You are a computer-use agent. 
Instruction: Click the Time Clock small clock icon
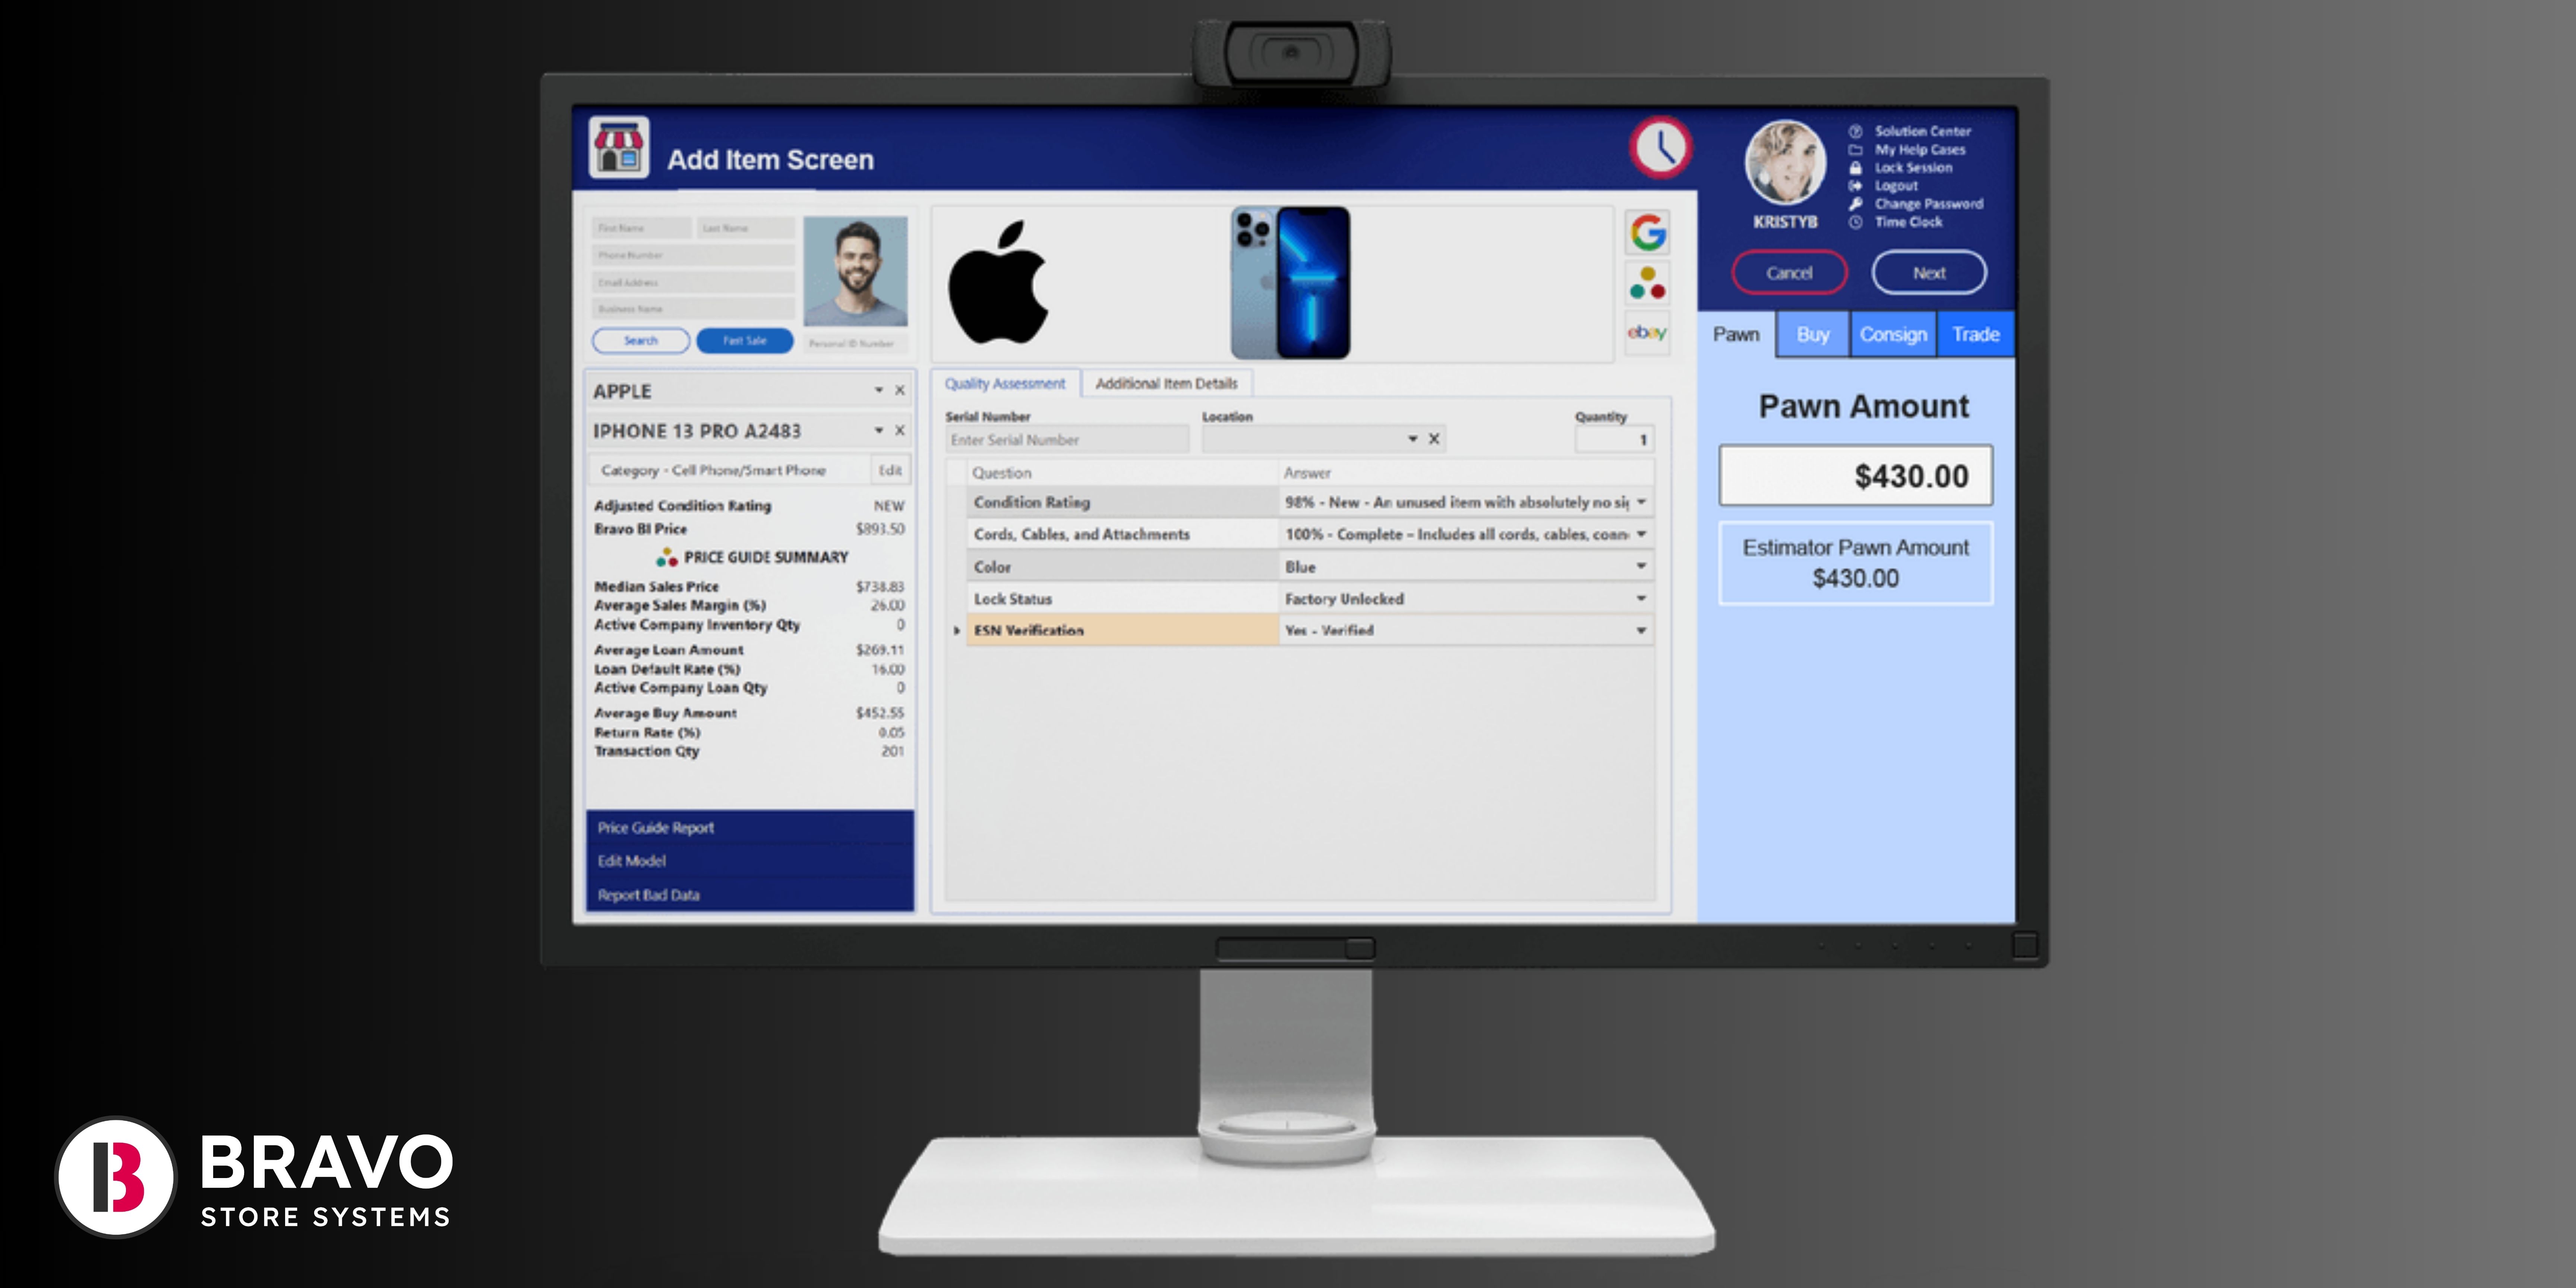[1855, 222]
